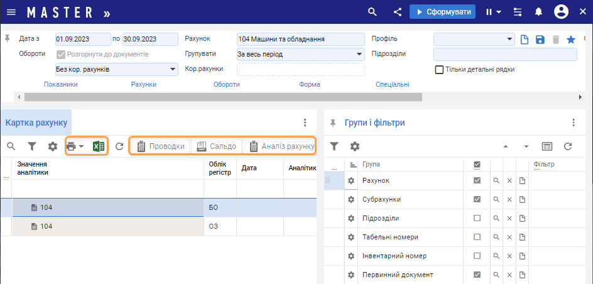Enable the Тільки детальні рядки checkbox

pos(440,69)
